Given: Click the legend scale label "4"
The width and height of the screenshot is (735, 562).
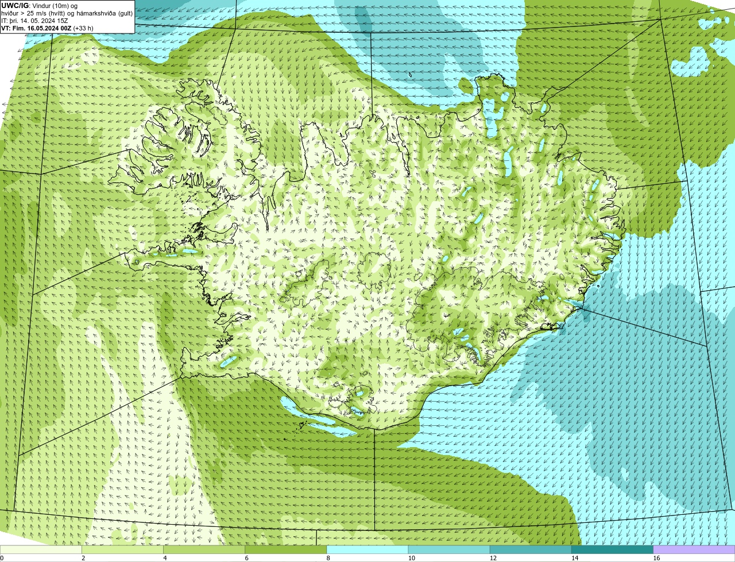Looking at the screenshot, I should point(165,558).
